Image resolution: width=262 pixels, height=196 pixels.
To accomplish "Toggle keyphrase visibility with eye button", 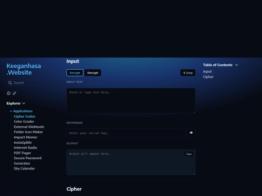I will (x=191, y=133).
